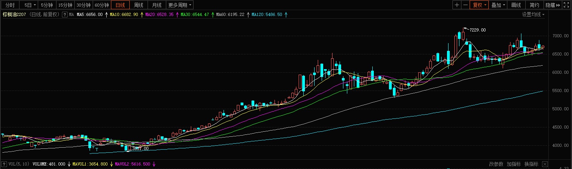Screen dimensions: 572x169
Task: Zoom in the chart with plus button
Action: 457,5
